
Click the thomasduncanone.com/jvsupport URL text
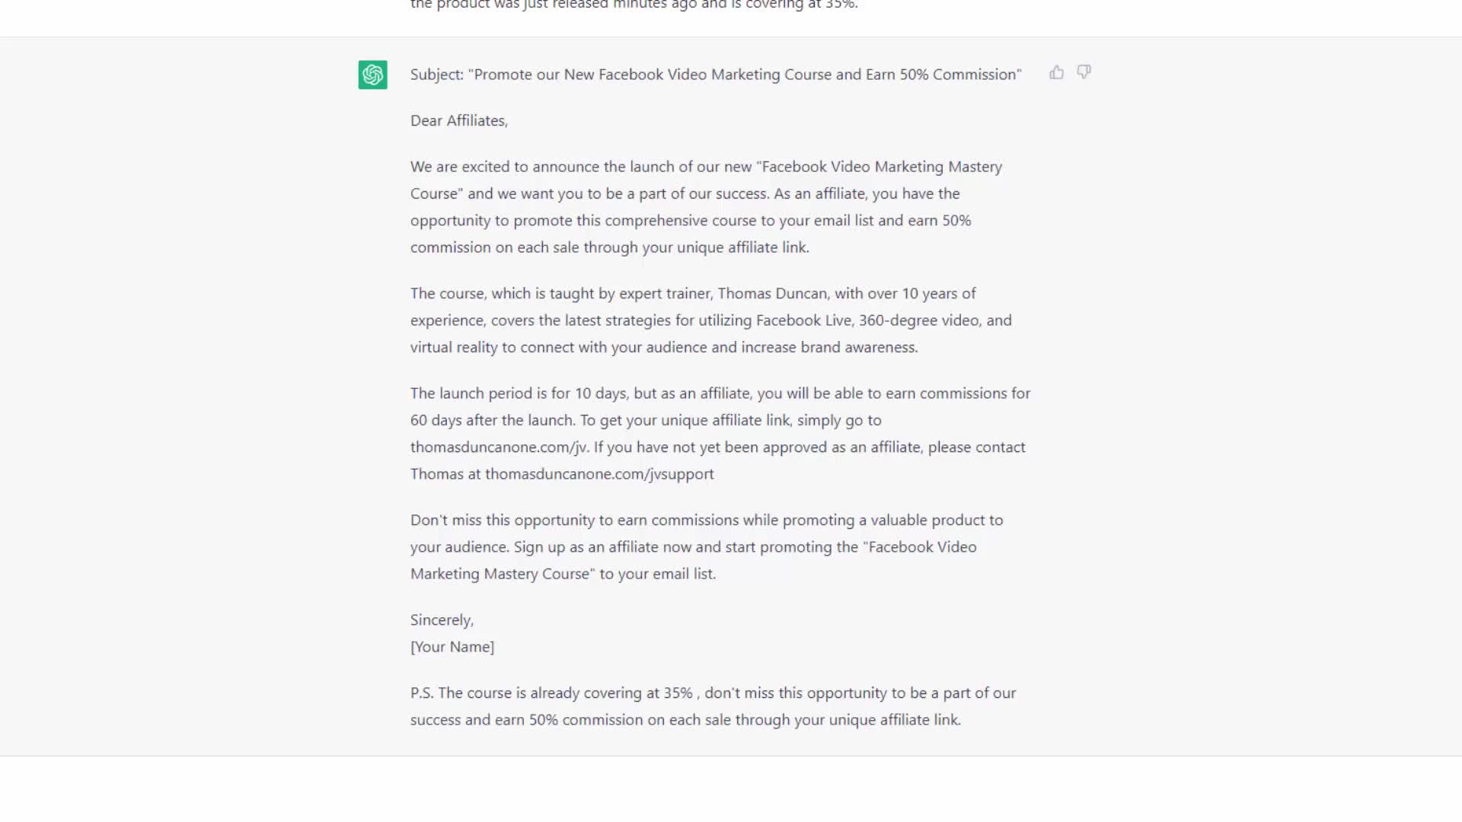coord(599,474)
